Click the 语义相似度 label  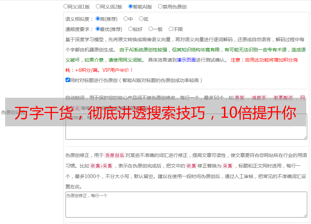coord(79,19)
